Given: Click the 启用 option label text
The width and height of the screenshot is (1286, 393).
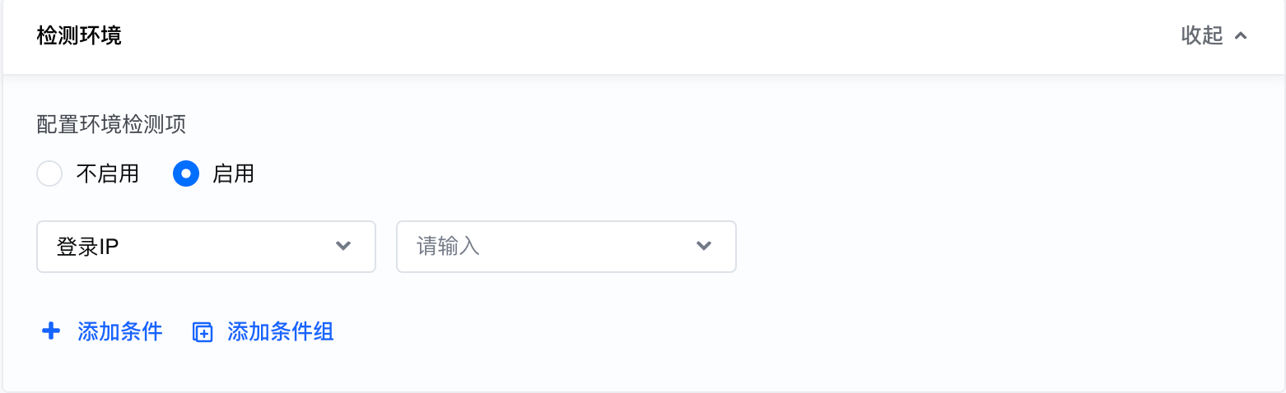Looking at the screenshot, I should coord(233,174).
